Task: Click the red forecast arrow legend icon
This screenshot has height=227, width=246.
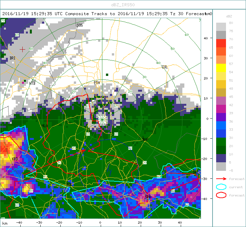Action: [x=221, y=179]
